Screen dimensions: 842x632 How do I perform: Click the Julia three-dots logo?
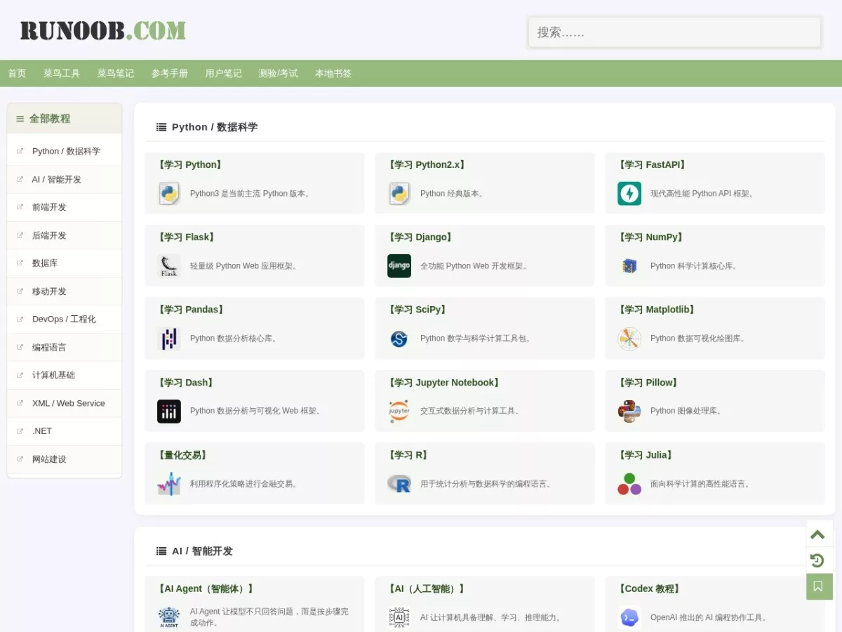629,484
